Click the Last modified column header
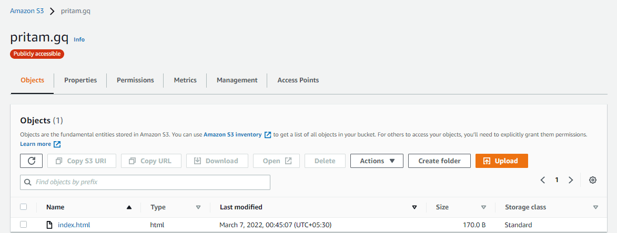This screenshot has width=617, height=233. [x=241, y=207]
